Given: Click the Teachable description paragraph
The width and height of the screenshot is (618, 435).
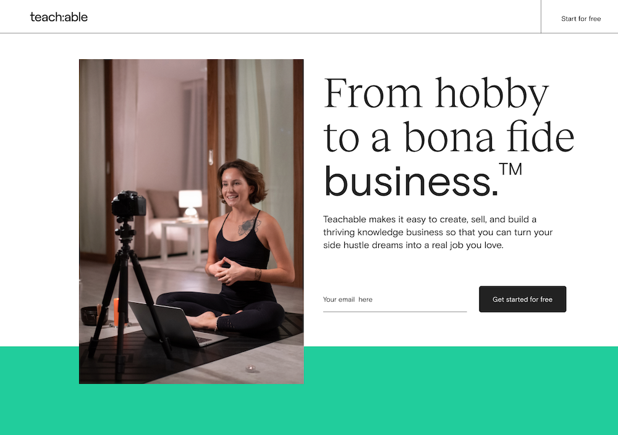Looking at the screenshot, I should point(438,232).
